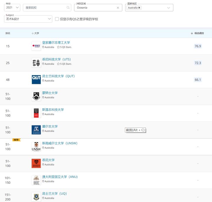
Task: Open 蒙纳士大学 link
Action: click(50, 93)
